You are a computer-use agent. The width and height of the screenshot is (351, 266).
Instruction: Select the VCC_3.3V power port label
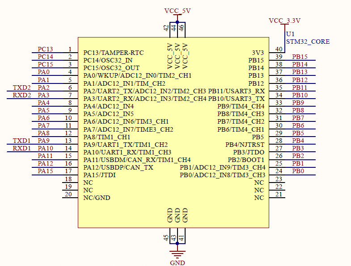click(284, 21)
